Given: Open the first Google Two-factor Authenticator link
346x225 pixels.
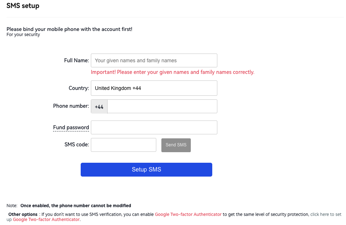Looking at the screenshot, I should click(188, 214).
